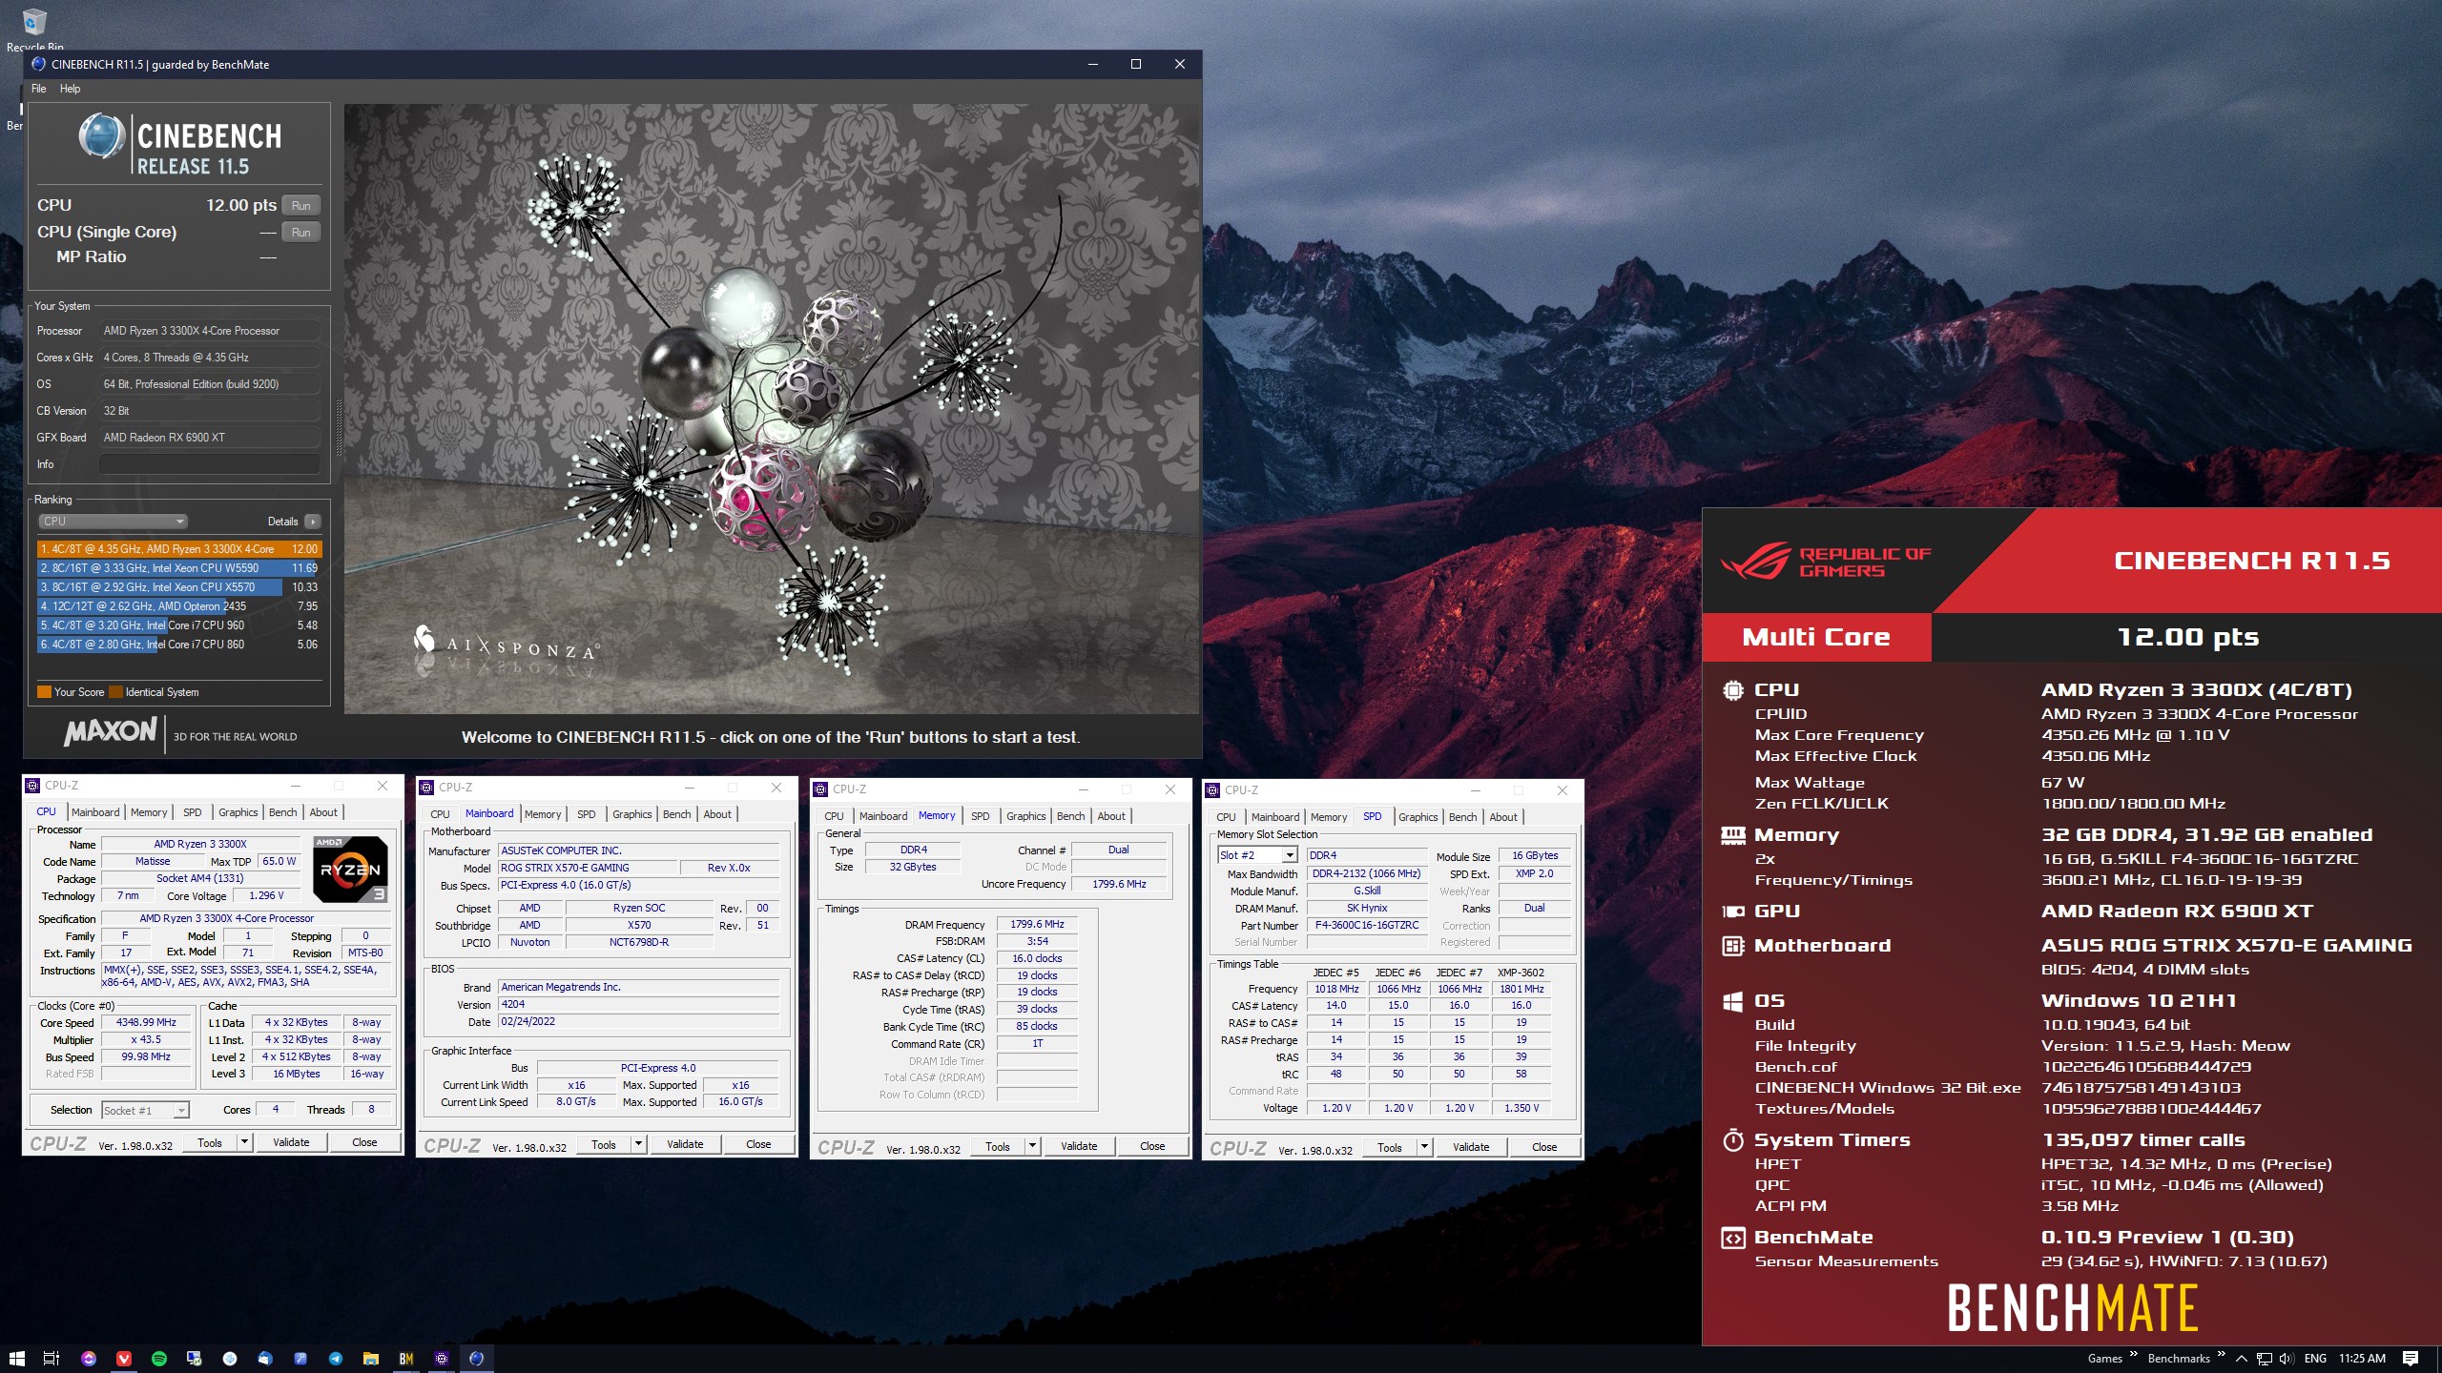Screen dimensions: 2442x1373
Task: Click Validate in the CPU-Z CPU window
Action: click(x=291, y=1142)
